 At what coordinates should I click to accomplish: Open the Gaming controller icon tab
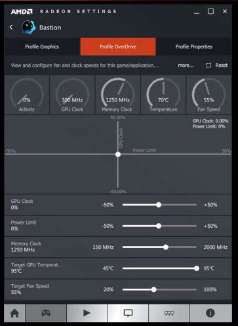46,313
